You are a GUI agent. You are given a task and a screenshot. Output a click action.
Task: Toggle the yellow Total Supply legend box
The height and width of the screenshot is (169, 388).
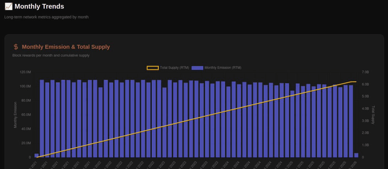[153, 68]
